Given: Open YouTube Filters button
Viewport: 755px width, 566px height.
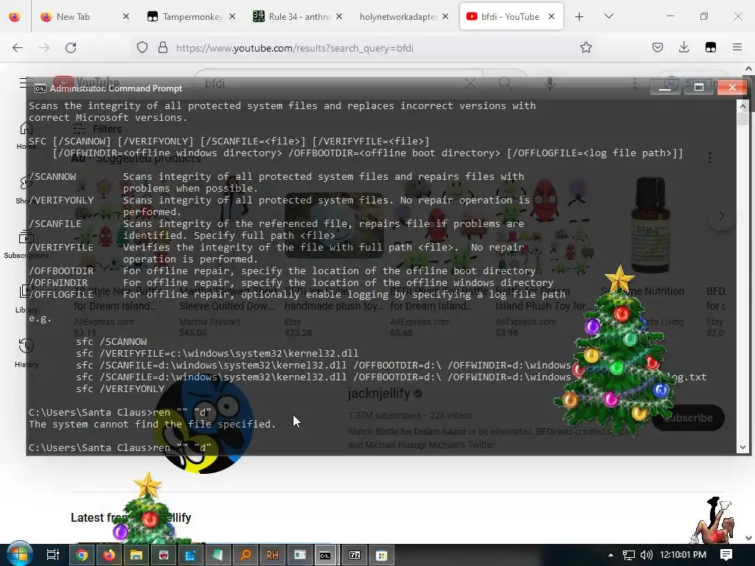Looking at the screenshot, I should [97, 129].
